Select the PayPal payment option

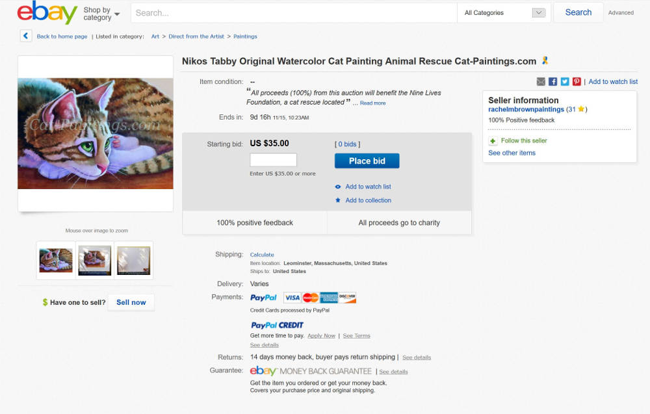tap(263, 297)
